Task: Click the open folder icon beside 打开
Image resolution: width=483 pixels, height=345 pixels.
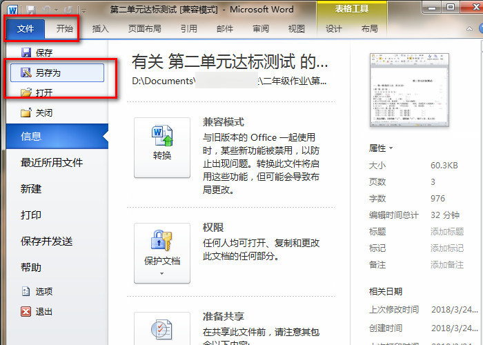Action: [x=26, y=92]
